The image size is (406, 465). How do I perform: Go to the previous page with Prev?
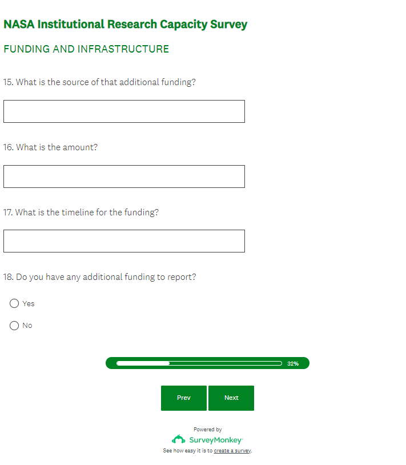coord(184,398)
